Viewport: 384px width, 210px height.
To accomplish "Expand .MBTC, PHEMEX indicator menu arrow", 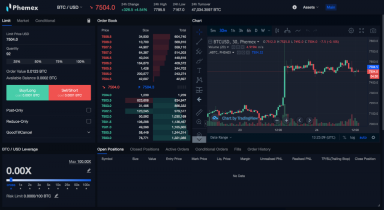I will click(233, 52).
